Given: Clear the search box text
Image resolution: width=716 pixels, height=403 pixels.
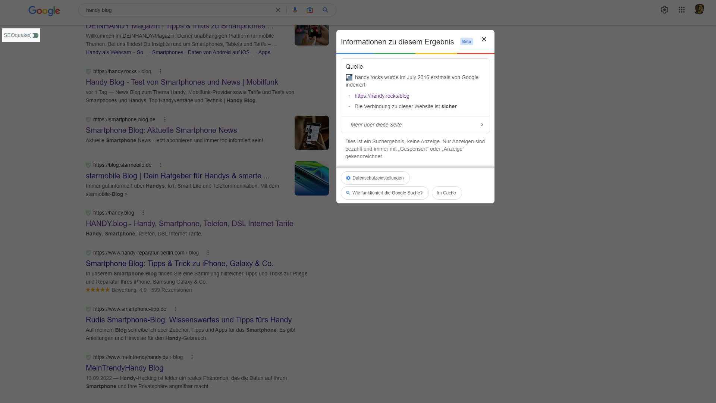Looking at the screenshot, I should click(x=278, y=10).
